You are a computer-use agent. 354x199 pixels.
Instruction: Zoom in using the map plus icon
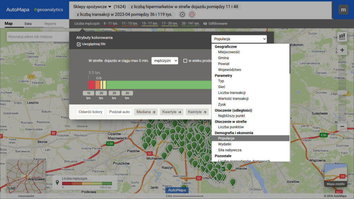coord(342,50)
